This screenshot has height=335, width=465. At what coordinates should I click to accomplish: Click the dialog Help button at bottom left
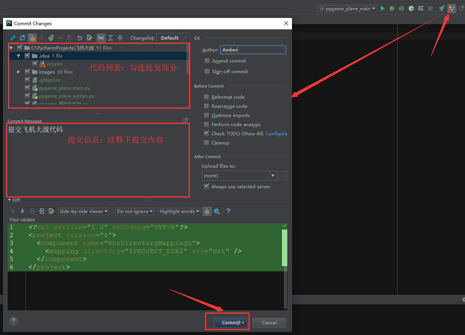(13, 321)
